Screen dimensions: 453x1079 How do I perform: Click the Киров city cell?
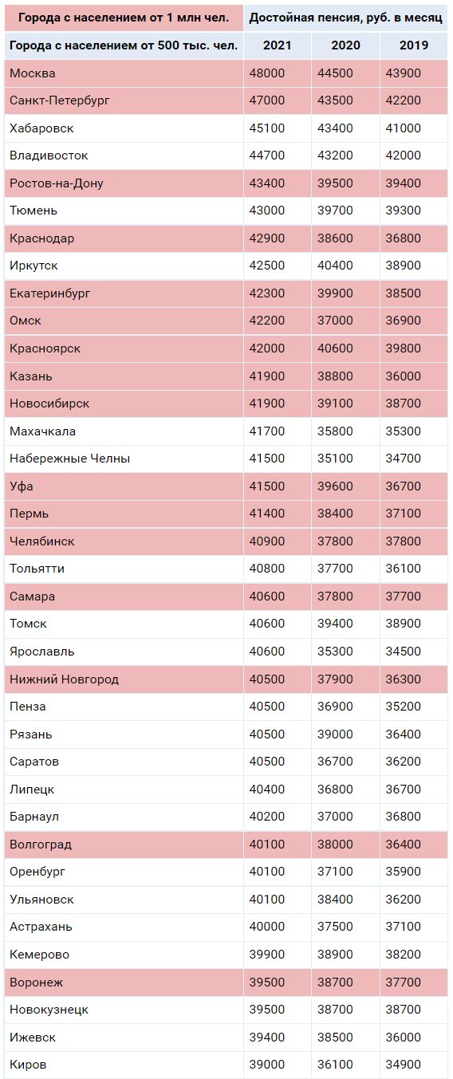(x=124, y=1065)
